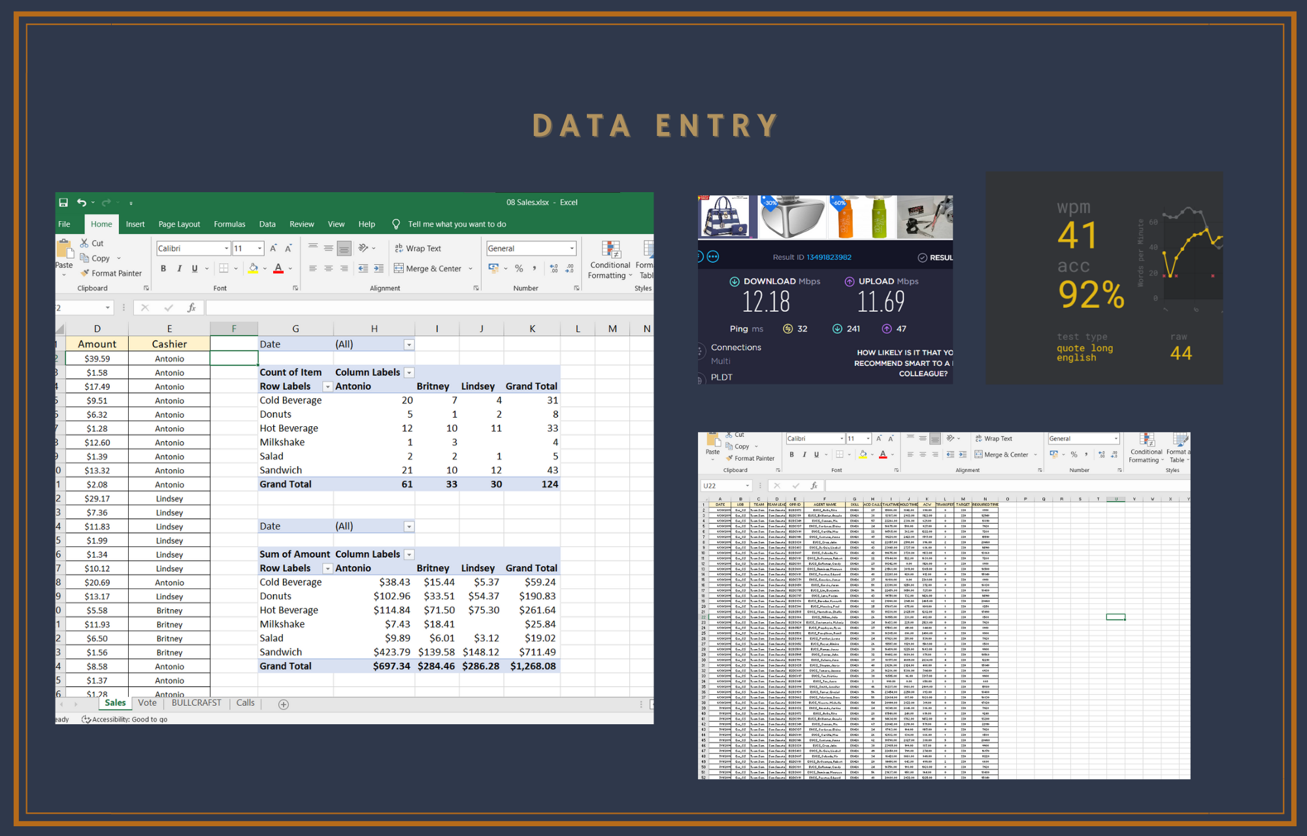Image resolution: width=1307 pixels, height=836 pixels.
Task: Toggle Italic in the 08 Sales ribbon
Action: click(x=179, y=269)
